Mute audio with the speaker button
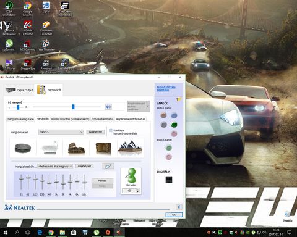 pos(108,107)
